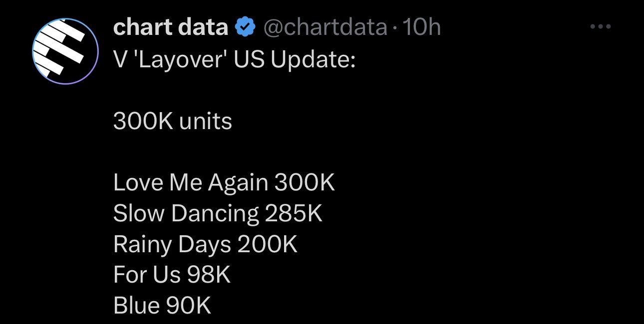Open the chart data profile avatar
Image resolution: width=644 pixels, height=324 pixels.
(65, 51)
